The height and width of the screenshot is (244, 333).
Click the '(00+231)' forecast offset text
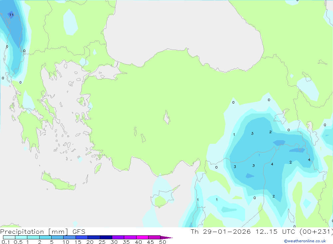(316, 232)
